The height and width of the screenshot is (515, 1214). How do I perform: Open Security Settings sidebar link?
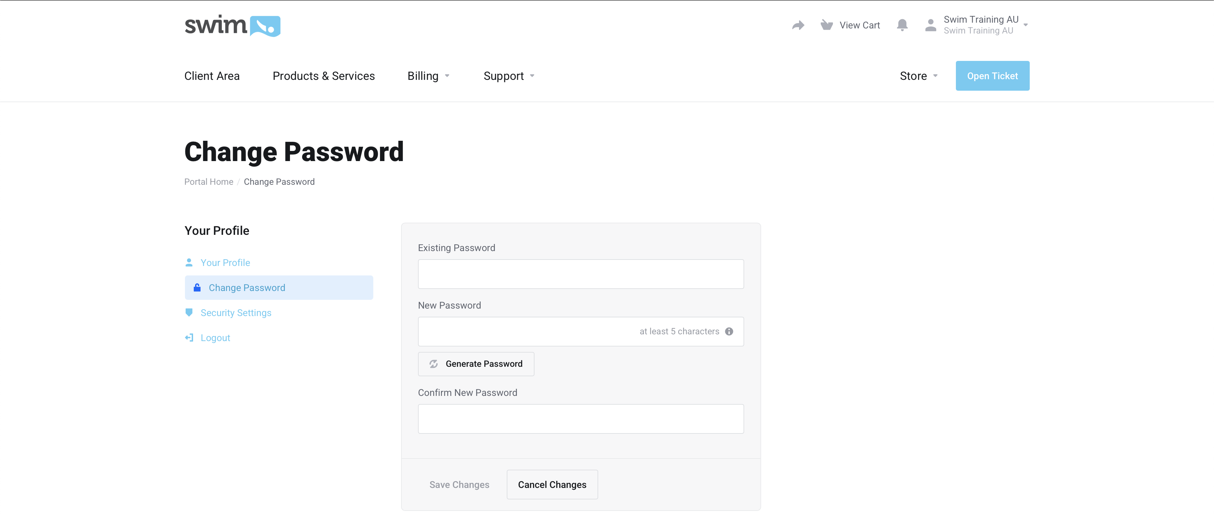coord(236,313)
